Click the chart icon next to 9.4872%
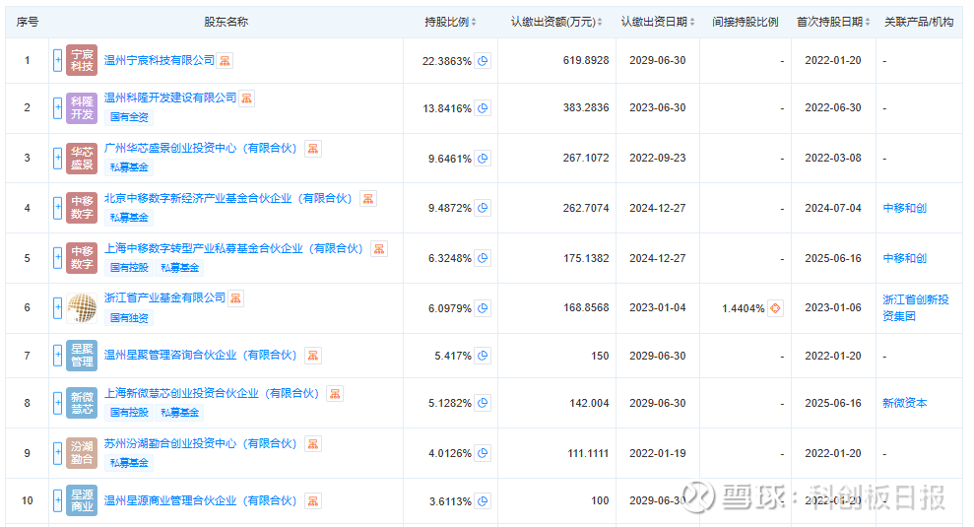This screenshot has height=527, width=974. click(483, 208)
